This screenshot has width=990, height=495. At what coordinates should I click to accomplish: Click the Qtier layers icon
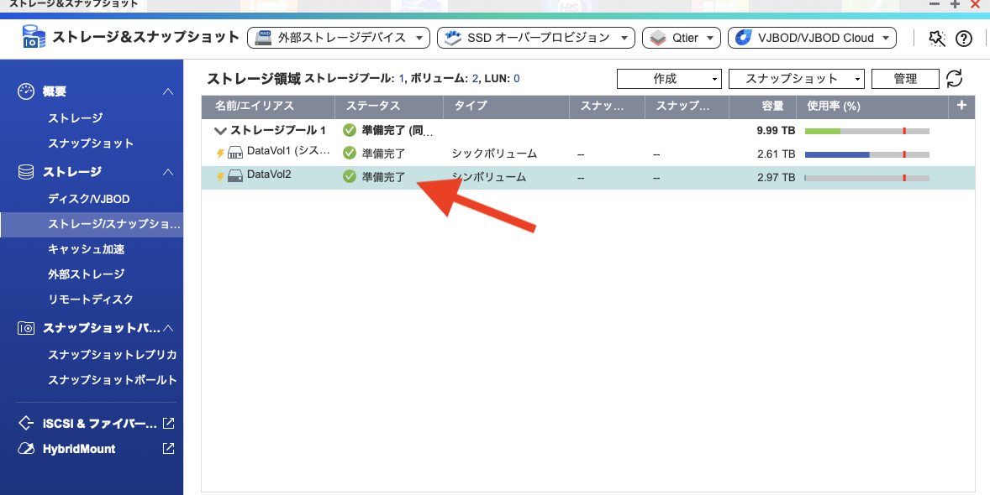pos(658,39)
